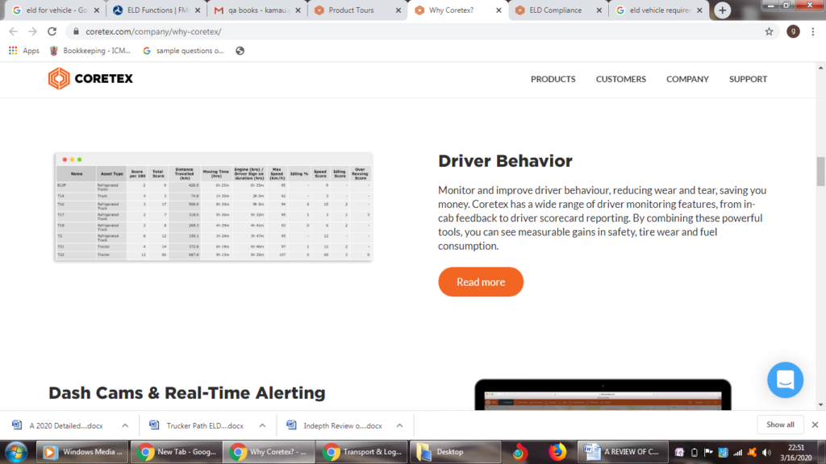This screenshot has height=464, width=826.
Task: Click the globe bookmark icon
Action: pyautogui.click(x=240, y=51)
